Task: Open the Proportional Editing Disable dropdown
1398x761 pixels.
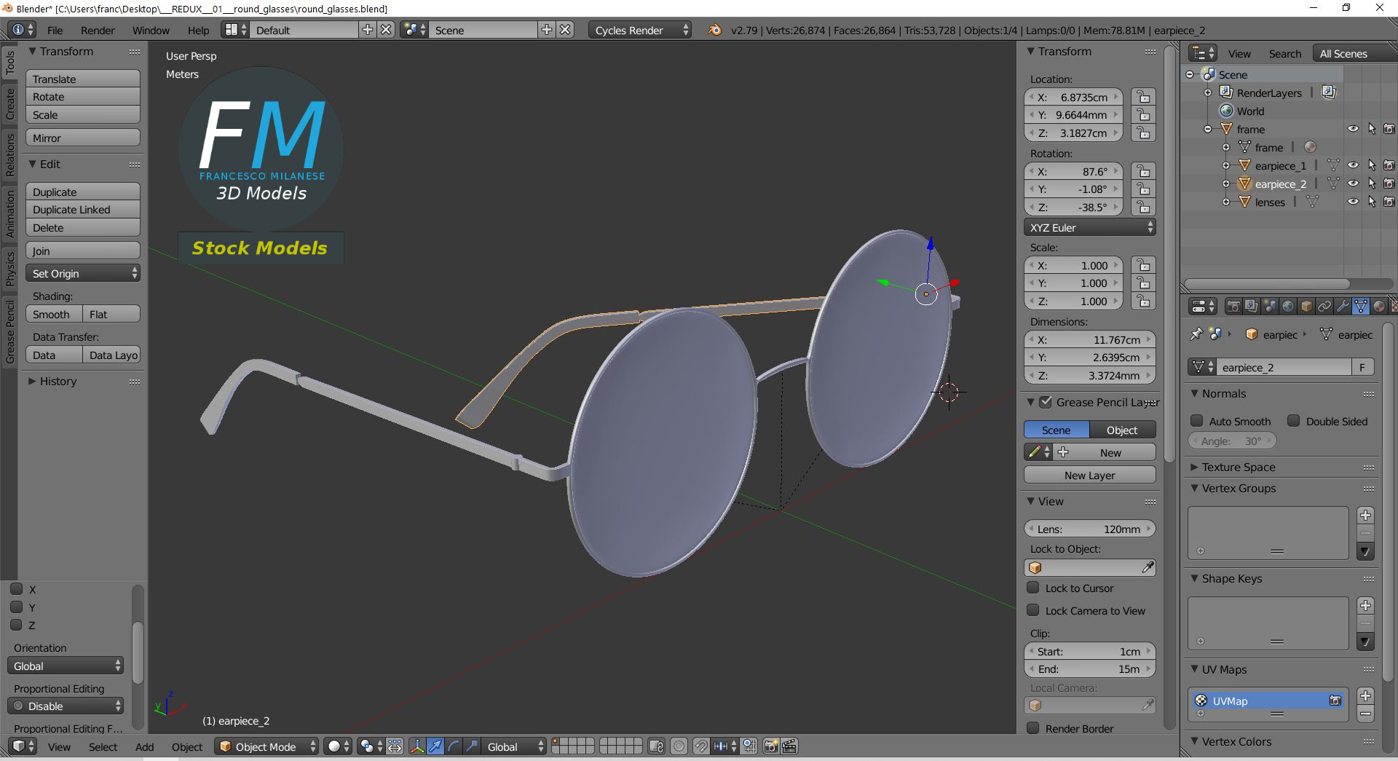Action: click(x=66, y=706)
